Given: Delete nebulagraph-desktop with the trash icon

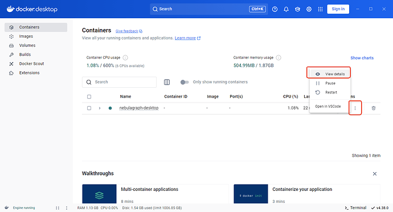Looking at the screenshot, I should coord(374,108).
